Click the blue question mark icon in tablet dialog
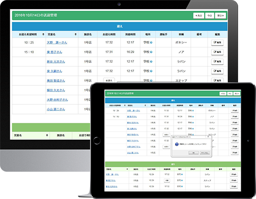 [x=177, y=144]
